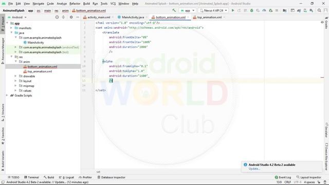Toggle read-only lock icon in status bar
The width and height of the screenshot is (329, 185).
(x=319, y=182)
